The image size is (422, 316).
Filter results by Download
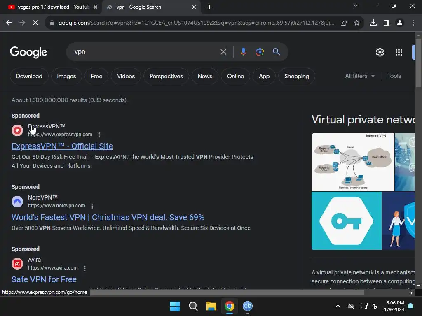(x=29, y=76)
